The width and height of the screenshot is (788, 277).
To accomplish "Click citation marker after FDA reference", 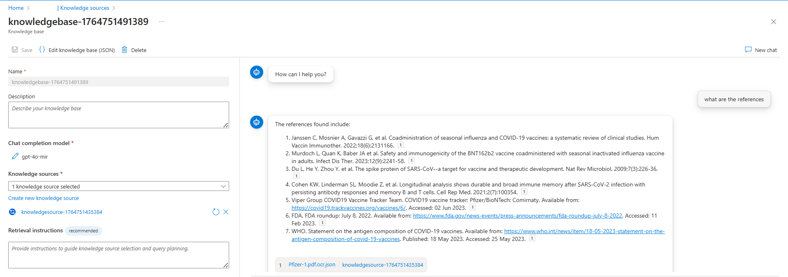I will click(x=322, y=223).
